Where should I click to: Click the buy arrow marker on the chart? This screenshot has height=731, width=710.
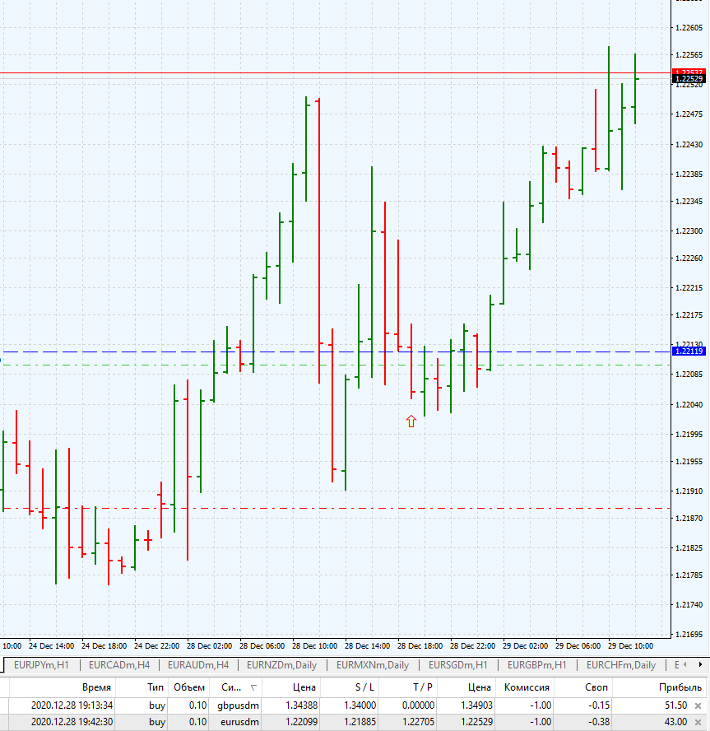pos(411,420)
